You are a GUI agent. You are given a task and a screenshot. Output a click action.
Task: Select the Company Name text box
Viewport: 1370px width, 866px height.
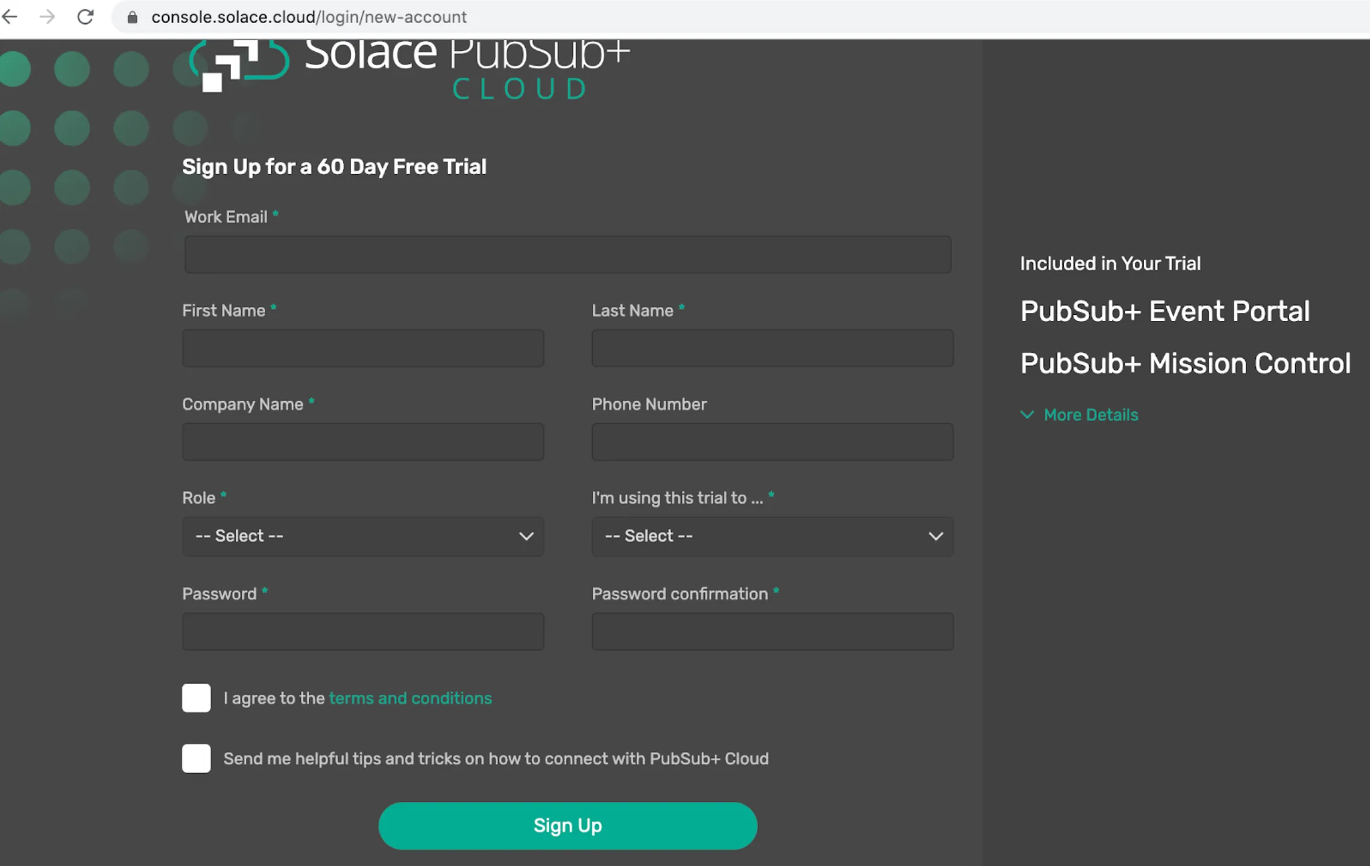pyautogui.click(x=363, y=442)
